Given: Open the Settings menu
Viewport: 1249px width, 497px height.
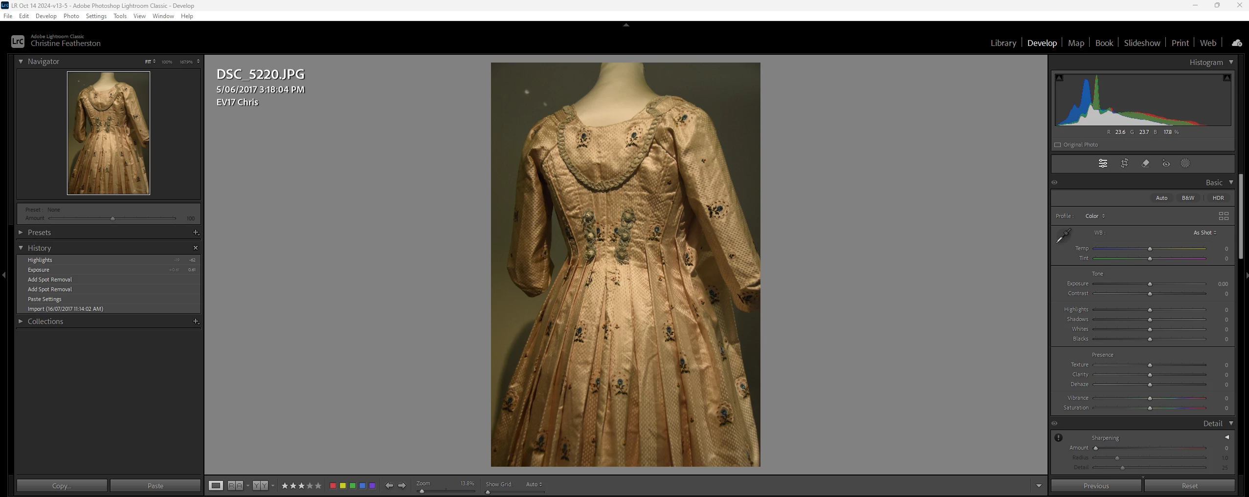Looking at the screenshot, I should 96,16.
